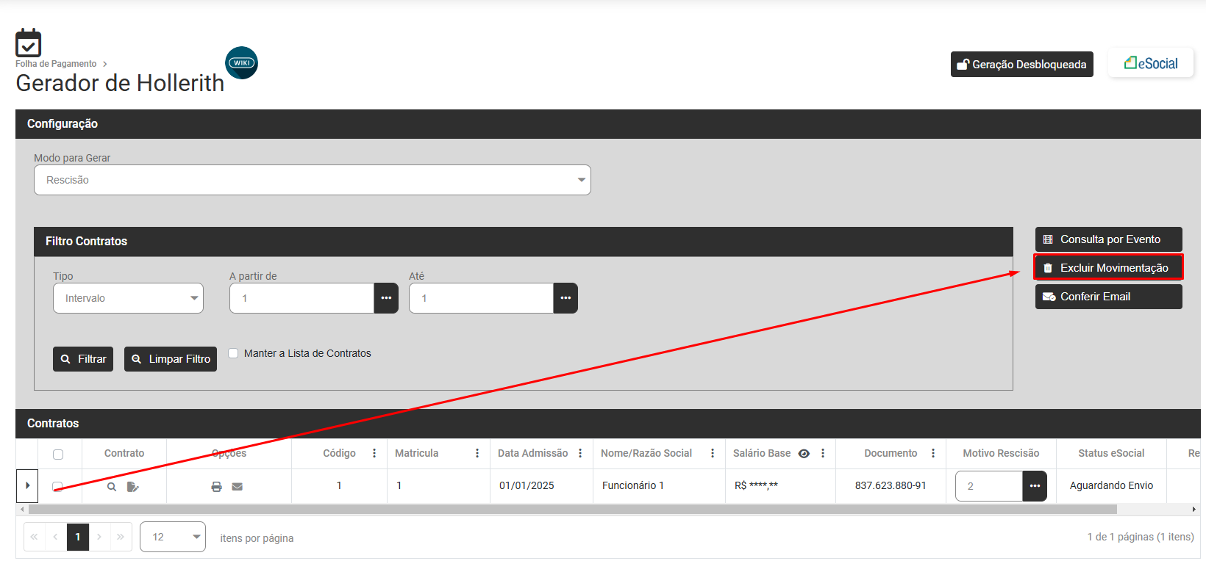Open the eSocial button

(1151, 63)
